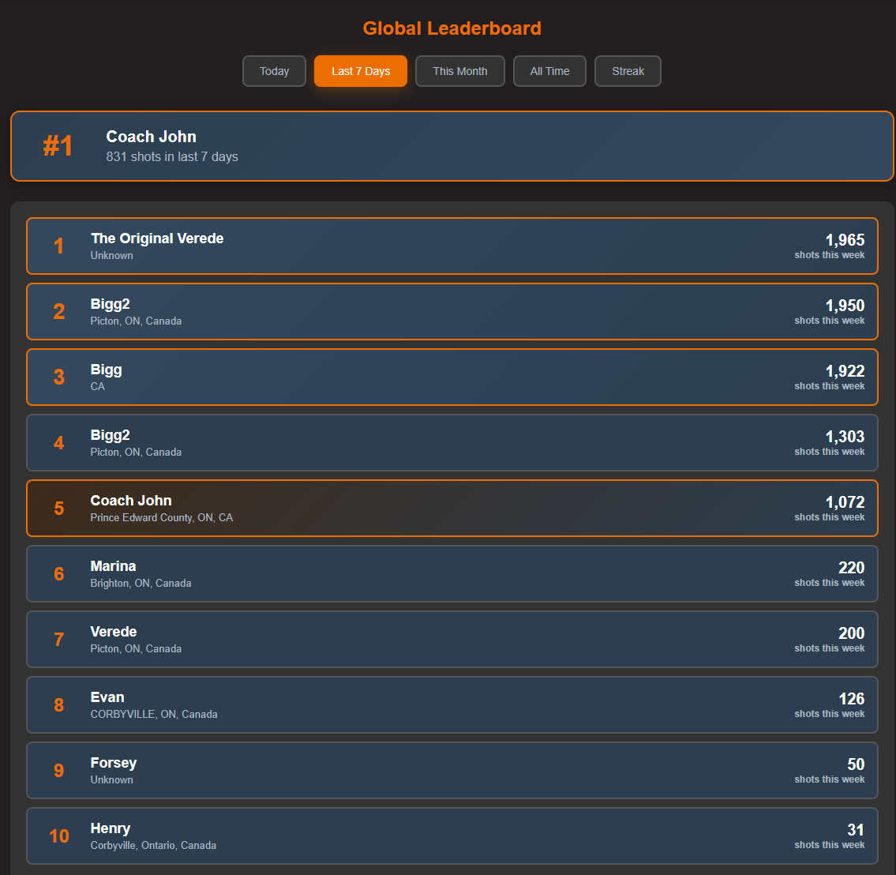Switch to the Today leaderboard tab
The image size is (896, 875).
point(274,71)
